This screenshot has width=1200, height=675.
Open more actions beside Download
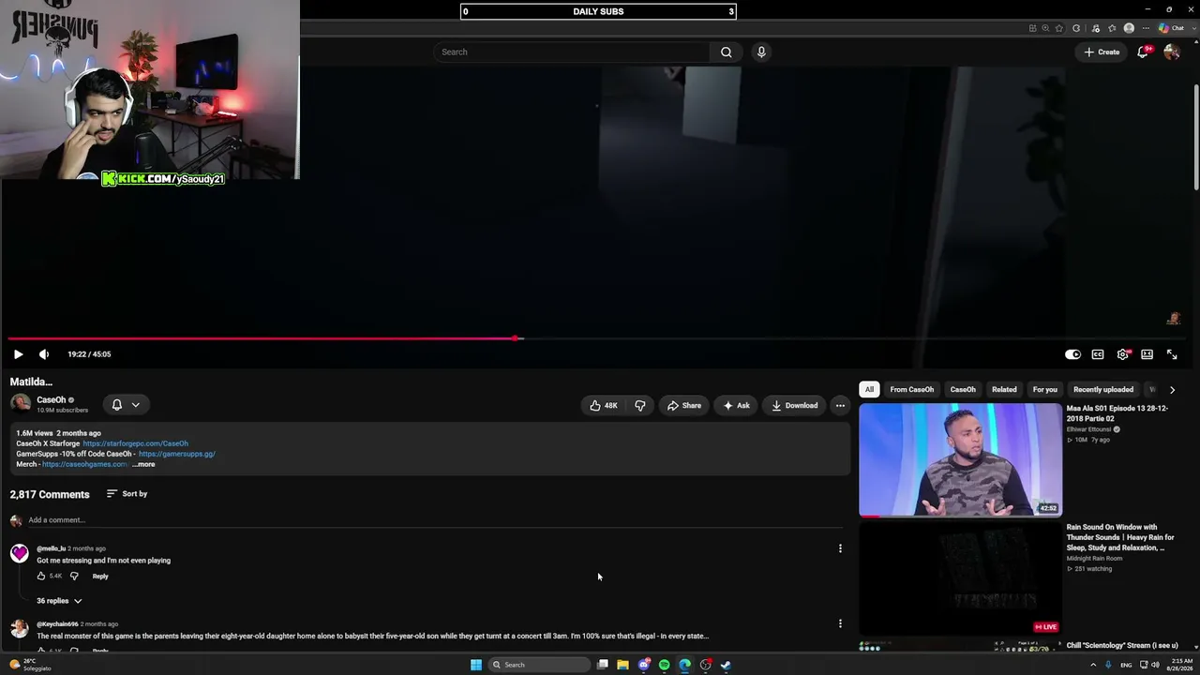(840, 405)
